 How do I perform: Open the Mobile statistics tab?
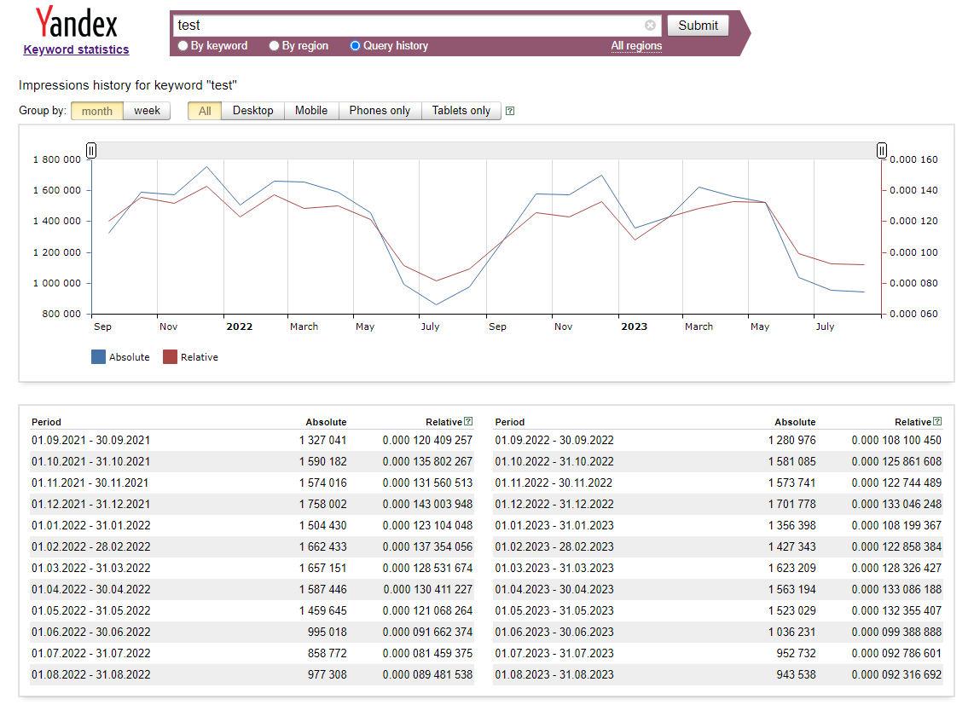coord(310,110)
